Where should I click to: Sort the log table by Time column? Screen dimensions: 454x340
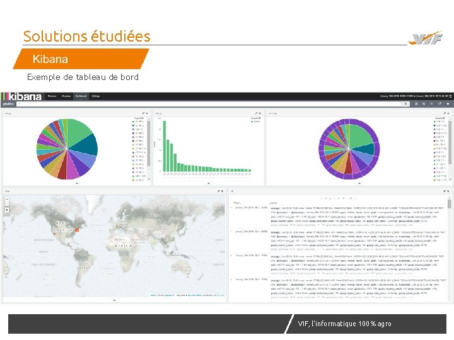[x=237, y=203]
